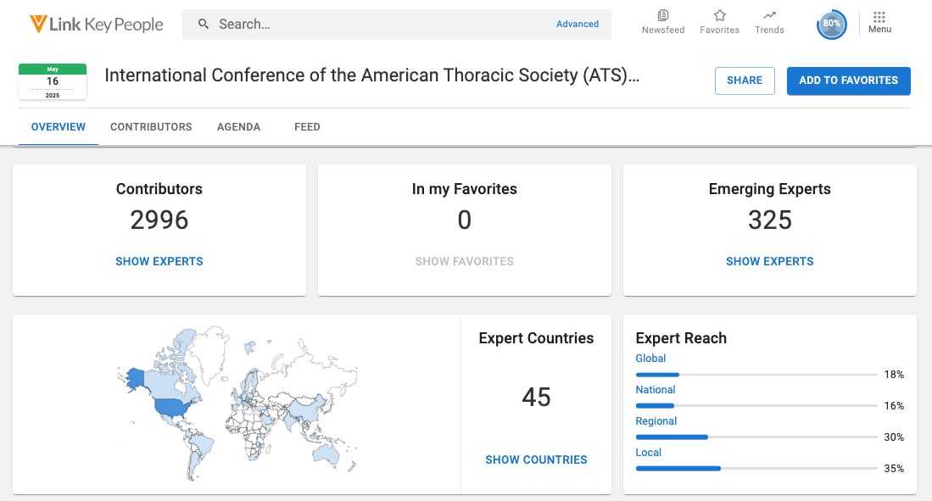Click the Global expert reach bar
The image size is (932, 501).
click(756, 374)
